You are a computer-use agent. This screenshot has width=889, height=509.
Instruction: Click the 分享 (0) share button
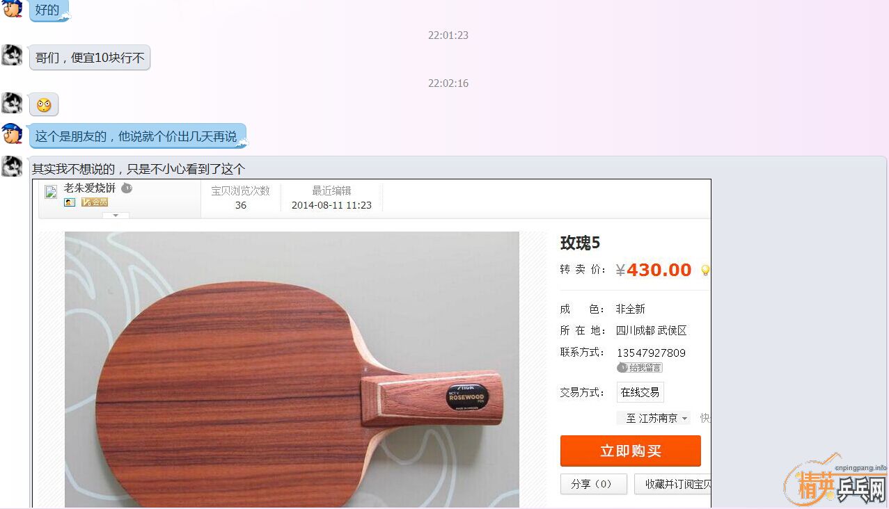point(593,484)
